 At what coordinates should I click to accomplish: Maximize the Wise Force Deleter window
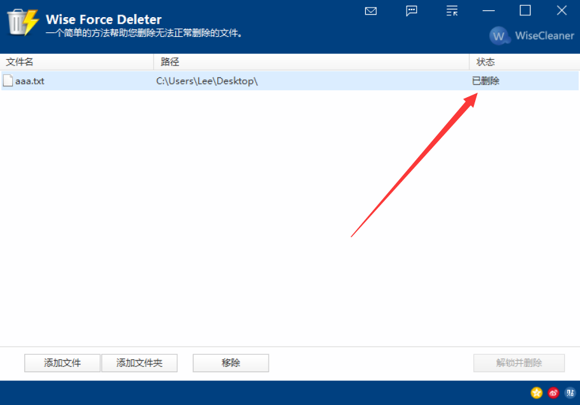click(x=525, y=10)
